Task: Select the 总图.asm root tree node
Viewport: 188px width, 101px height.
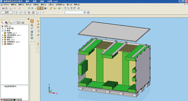Action: (8, 26)
